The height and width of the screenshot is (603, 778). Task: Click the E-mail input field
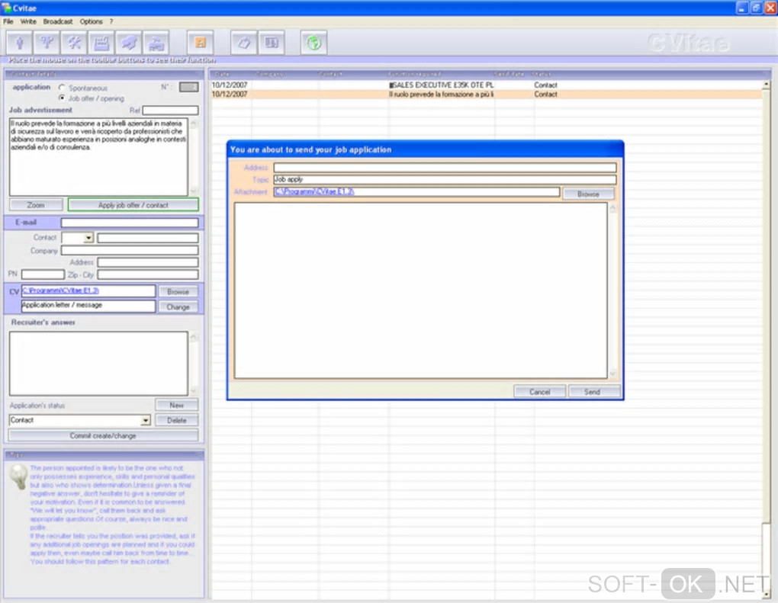point(130,223)
